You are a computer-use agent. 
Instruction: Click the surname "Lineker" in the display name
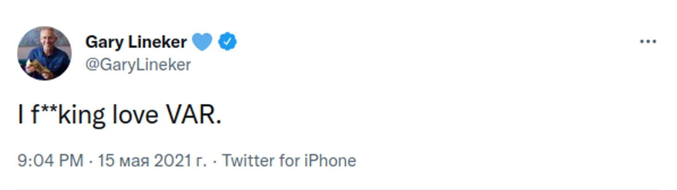pyautogui.click(x=157, y=42)
